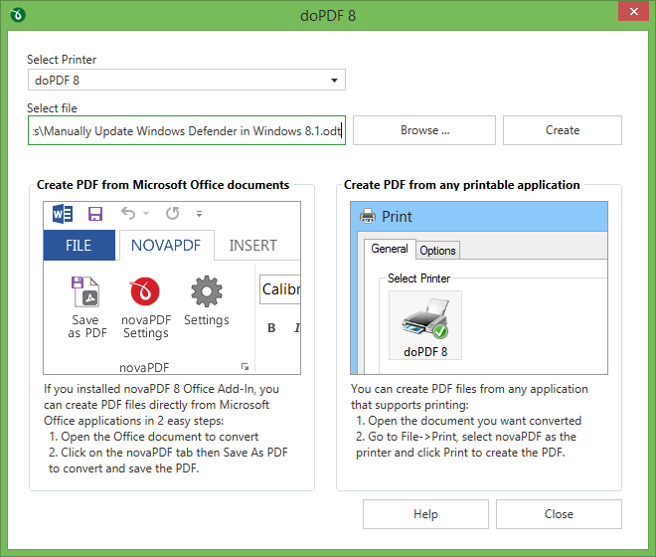The width and height of the screenshot is (656, 557).
Task: Click the Settings gear icon
Action: pos(206,292)
